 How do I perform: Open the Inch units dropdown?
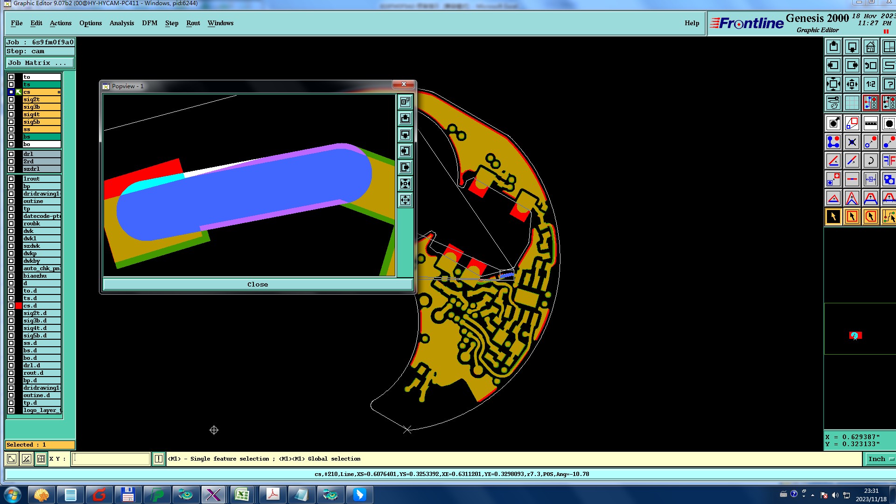pos(880,459)
